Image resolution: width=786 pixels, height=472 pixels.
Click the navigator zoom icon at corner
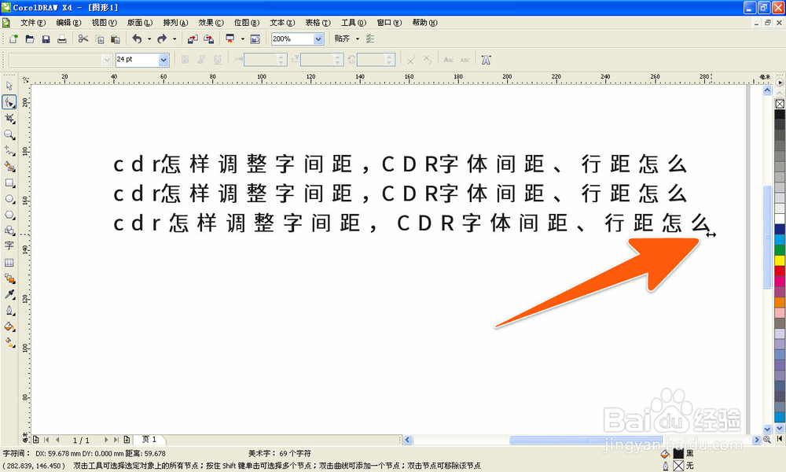[x=767, y=440]
